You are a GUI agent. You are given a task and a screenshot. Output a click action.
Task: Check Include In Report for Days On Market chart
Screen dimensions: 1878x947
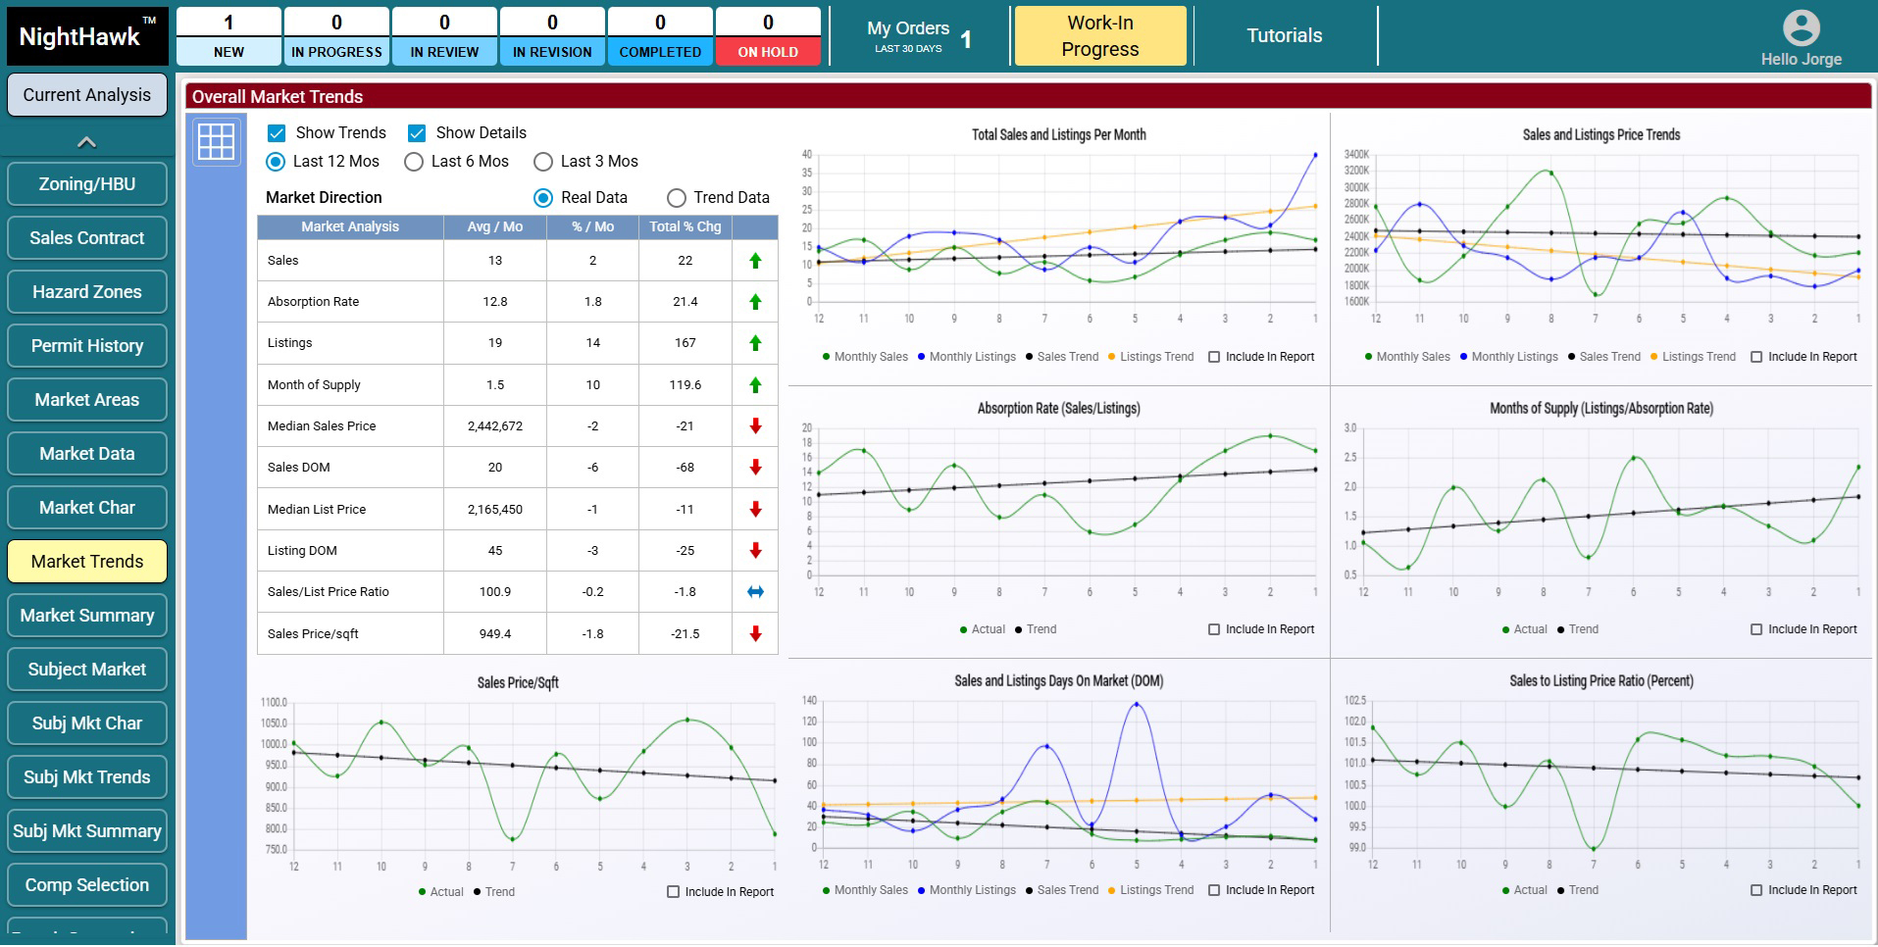coord(1214,890)
